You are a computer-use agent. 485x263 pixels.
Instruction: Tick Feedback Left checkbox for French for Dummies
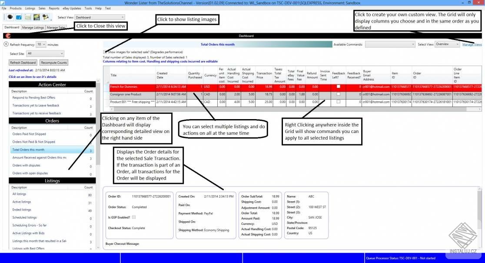(339, 87)
